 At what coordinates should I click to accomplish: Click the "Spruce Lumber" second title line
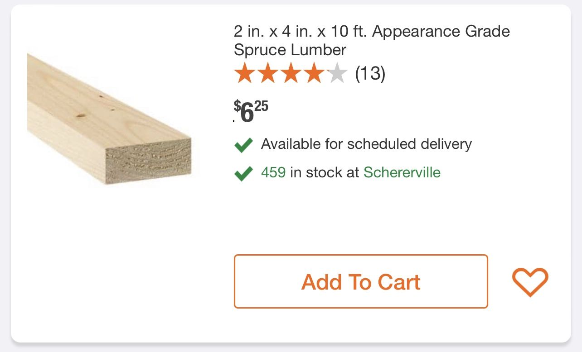tap(290, 50)
